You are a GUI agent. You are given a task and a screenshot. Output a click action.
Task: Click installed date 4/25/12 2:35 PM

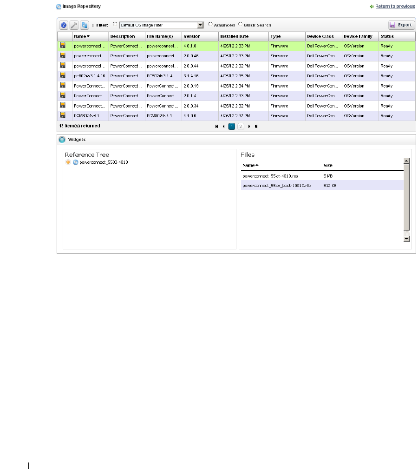pos(235,76)
